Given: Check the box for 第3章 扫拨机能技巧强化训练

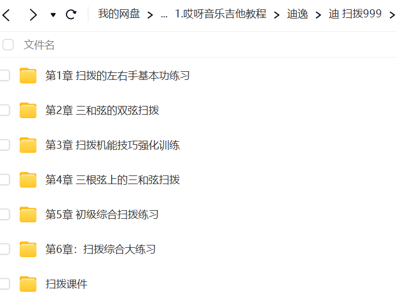Looking at the screenshot, I should pyautogui.click(x=4, y=145).
